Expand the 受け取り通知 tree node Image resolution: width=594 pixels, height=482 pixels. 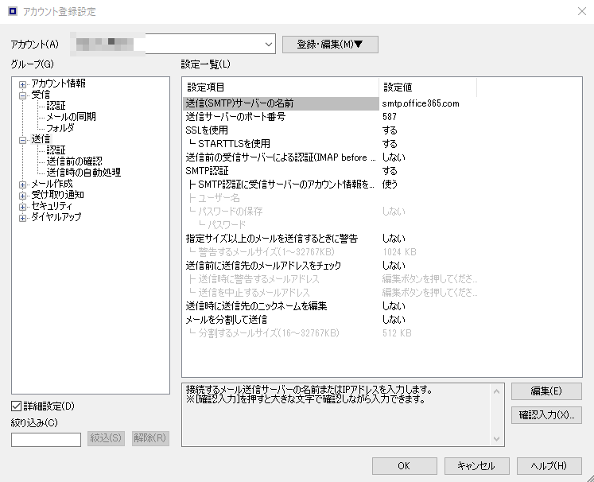coord(23,196)
